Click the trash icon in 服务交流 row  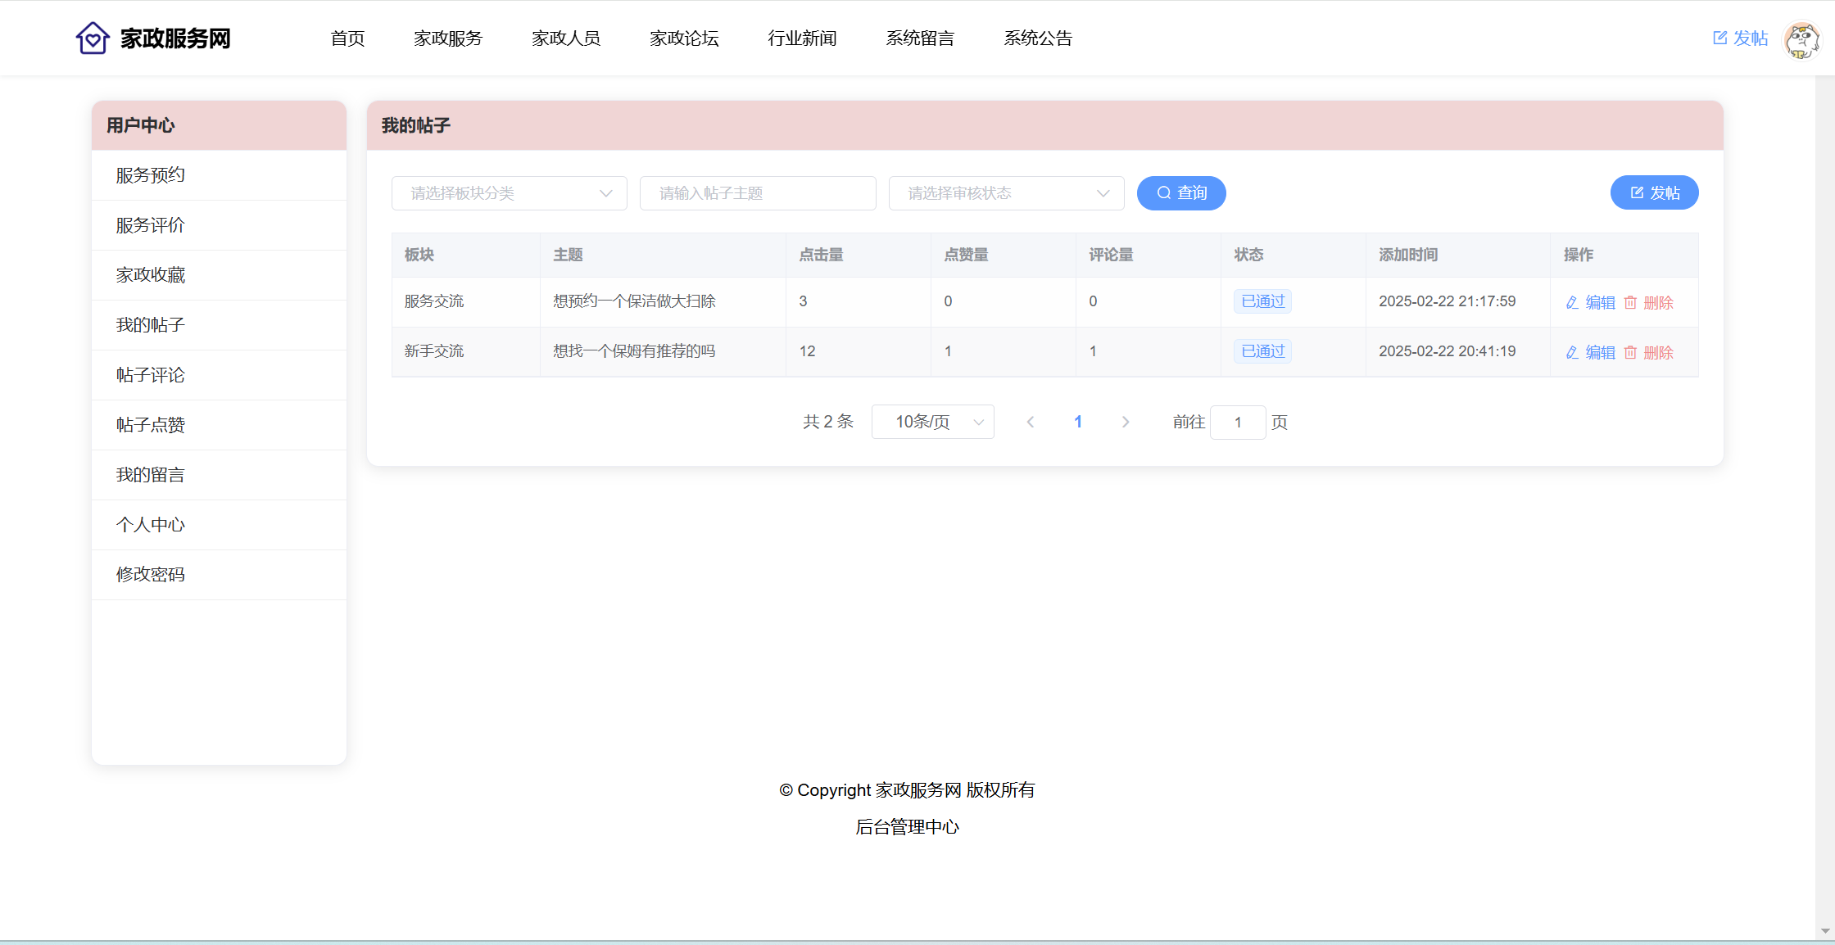[1630, 303]
